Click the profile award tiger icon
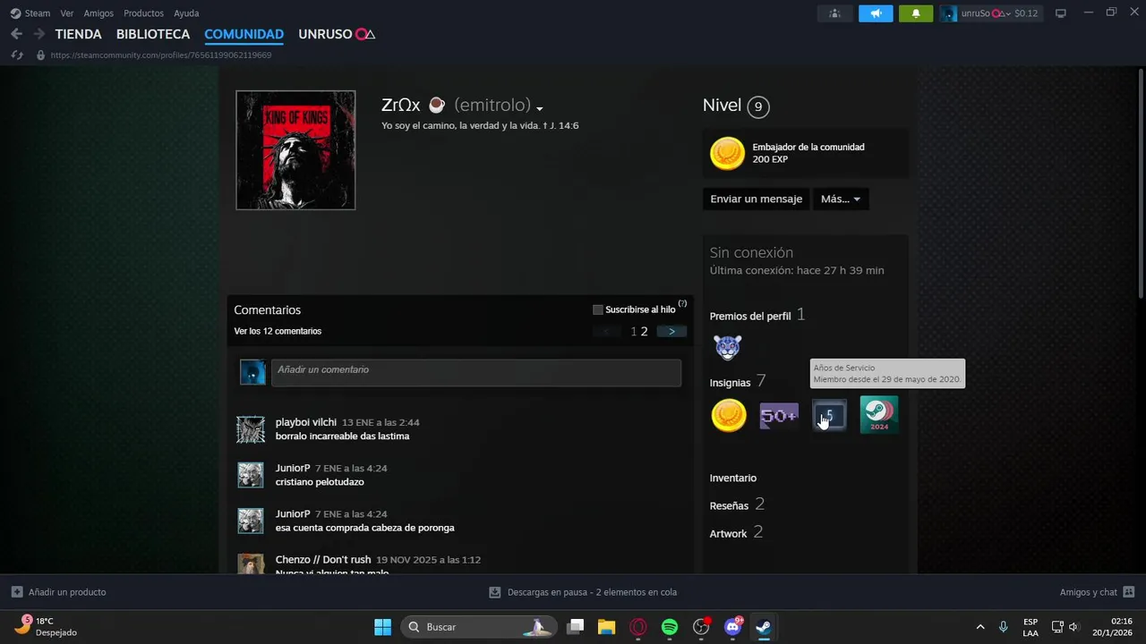Image resolution: width=1146 pixels, height=644 pixels. coord(727,347)
